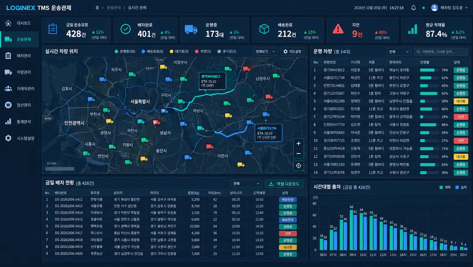
Task: Toggle 실적 series in hourly chart legend
Action: click(461, 187)
